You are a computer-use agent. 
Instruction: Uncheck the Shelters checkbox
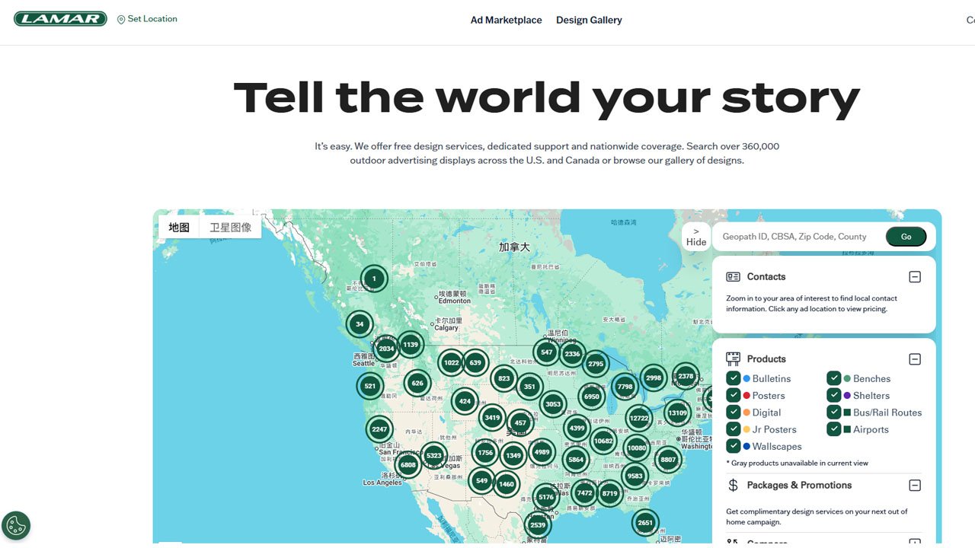[x=834, y=395]
